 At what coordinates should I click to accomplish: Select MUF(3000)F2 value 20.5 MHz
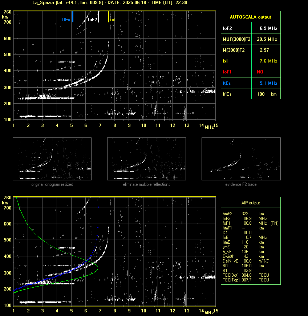coord(267,39)
